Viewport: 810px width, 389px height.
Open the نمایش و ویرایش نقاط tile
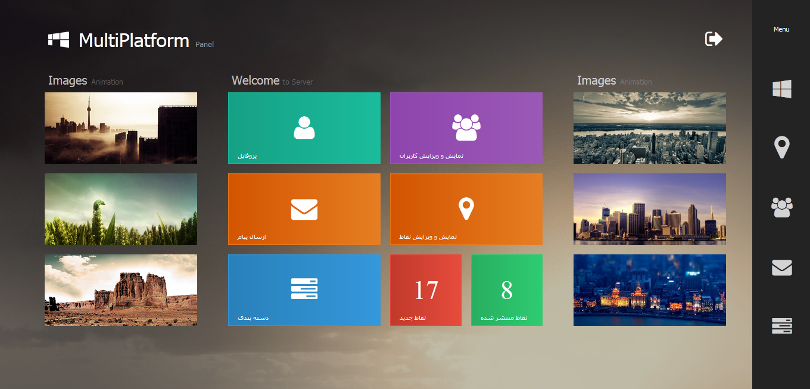tap(466, 209)
